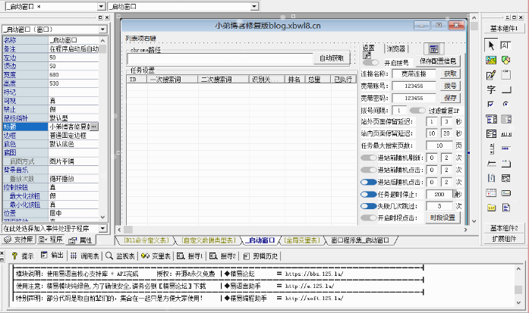Screen dimensions: 529x313
Task: Choose the picture box component icon
Action: [491, 61]
